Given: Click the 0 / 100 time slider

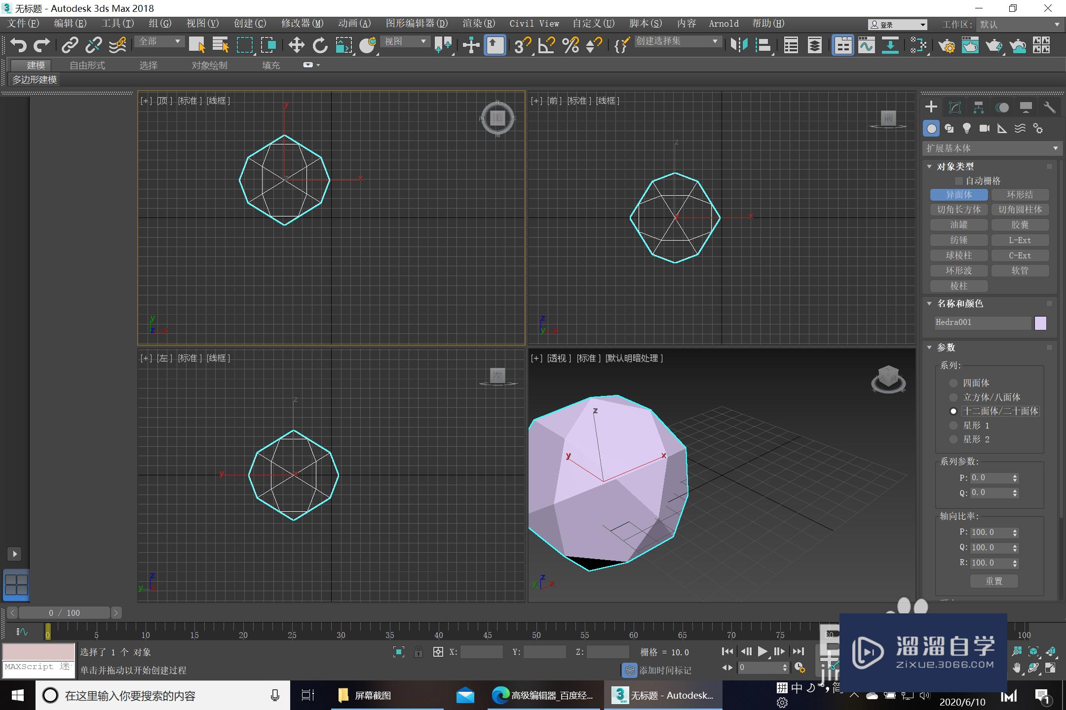Looking at the screenshot, I should [x=64, y=613].
